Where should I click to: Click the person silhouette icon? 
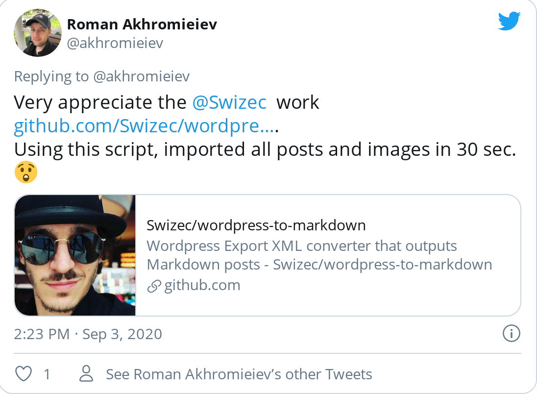click(86, 373)
